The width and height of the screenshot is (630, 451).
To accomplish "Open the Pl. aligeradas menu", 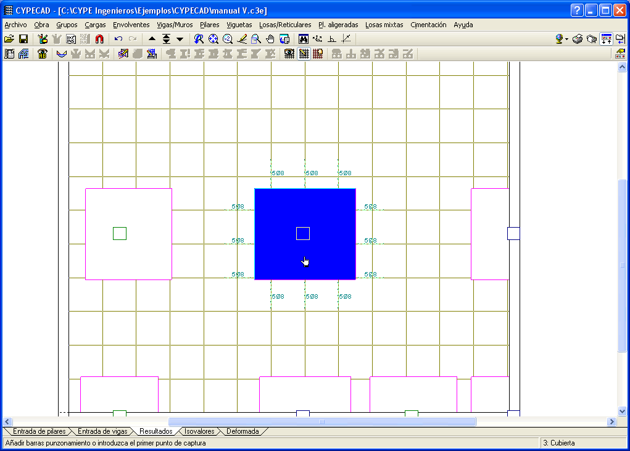I will click(x=338, y=25).
